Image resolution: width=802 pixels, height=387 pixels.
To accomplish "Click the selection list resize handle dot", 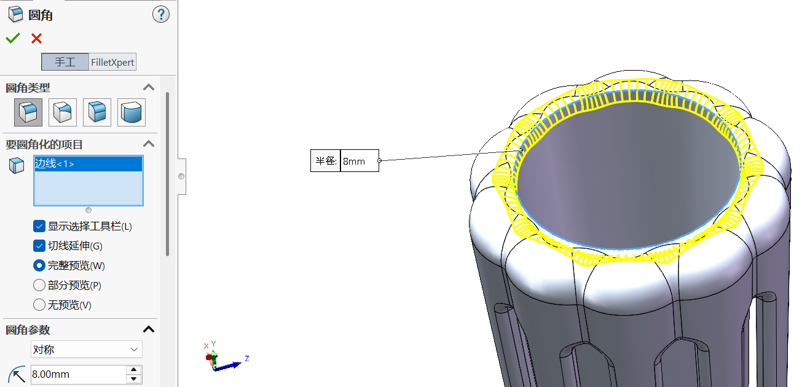I will click(x=88, y=210).
